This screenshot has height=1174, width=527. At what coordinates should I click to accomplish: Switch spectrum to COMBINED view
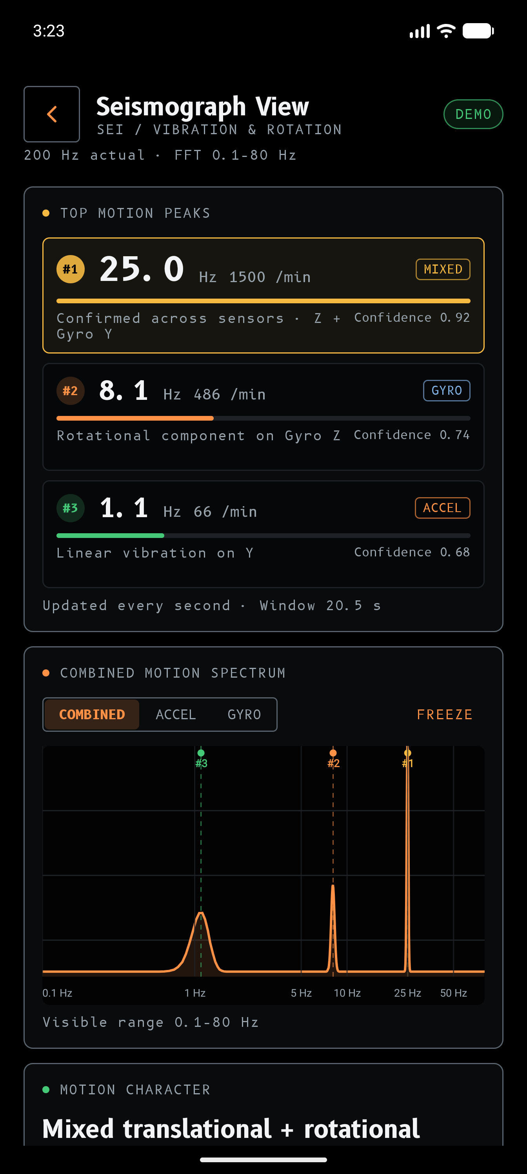pyautogui.click(x=92, y=714)
